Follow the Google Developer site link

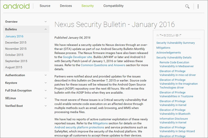(x=77, y=57)
